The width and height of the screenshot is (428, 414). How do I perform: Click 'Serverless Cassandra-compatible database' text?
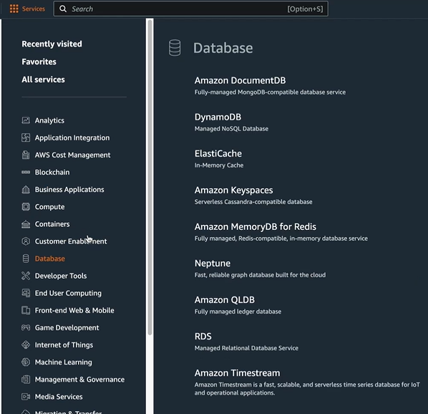point(253,202)
